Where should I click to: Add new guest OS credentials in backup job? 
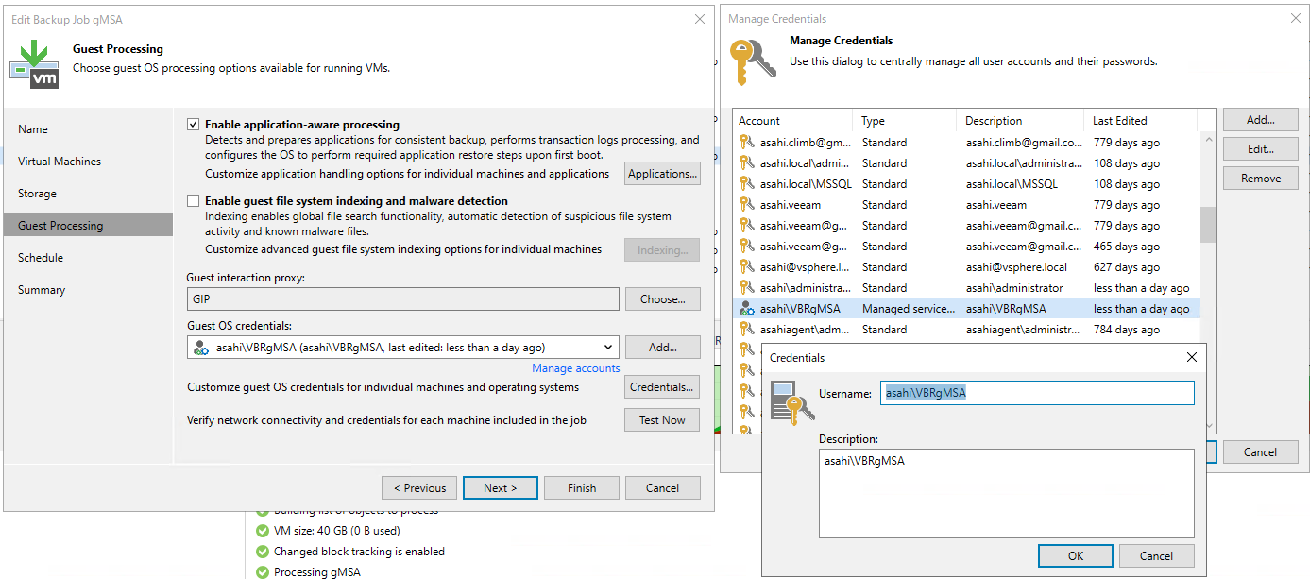click(x=662, y=348)
